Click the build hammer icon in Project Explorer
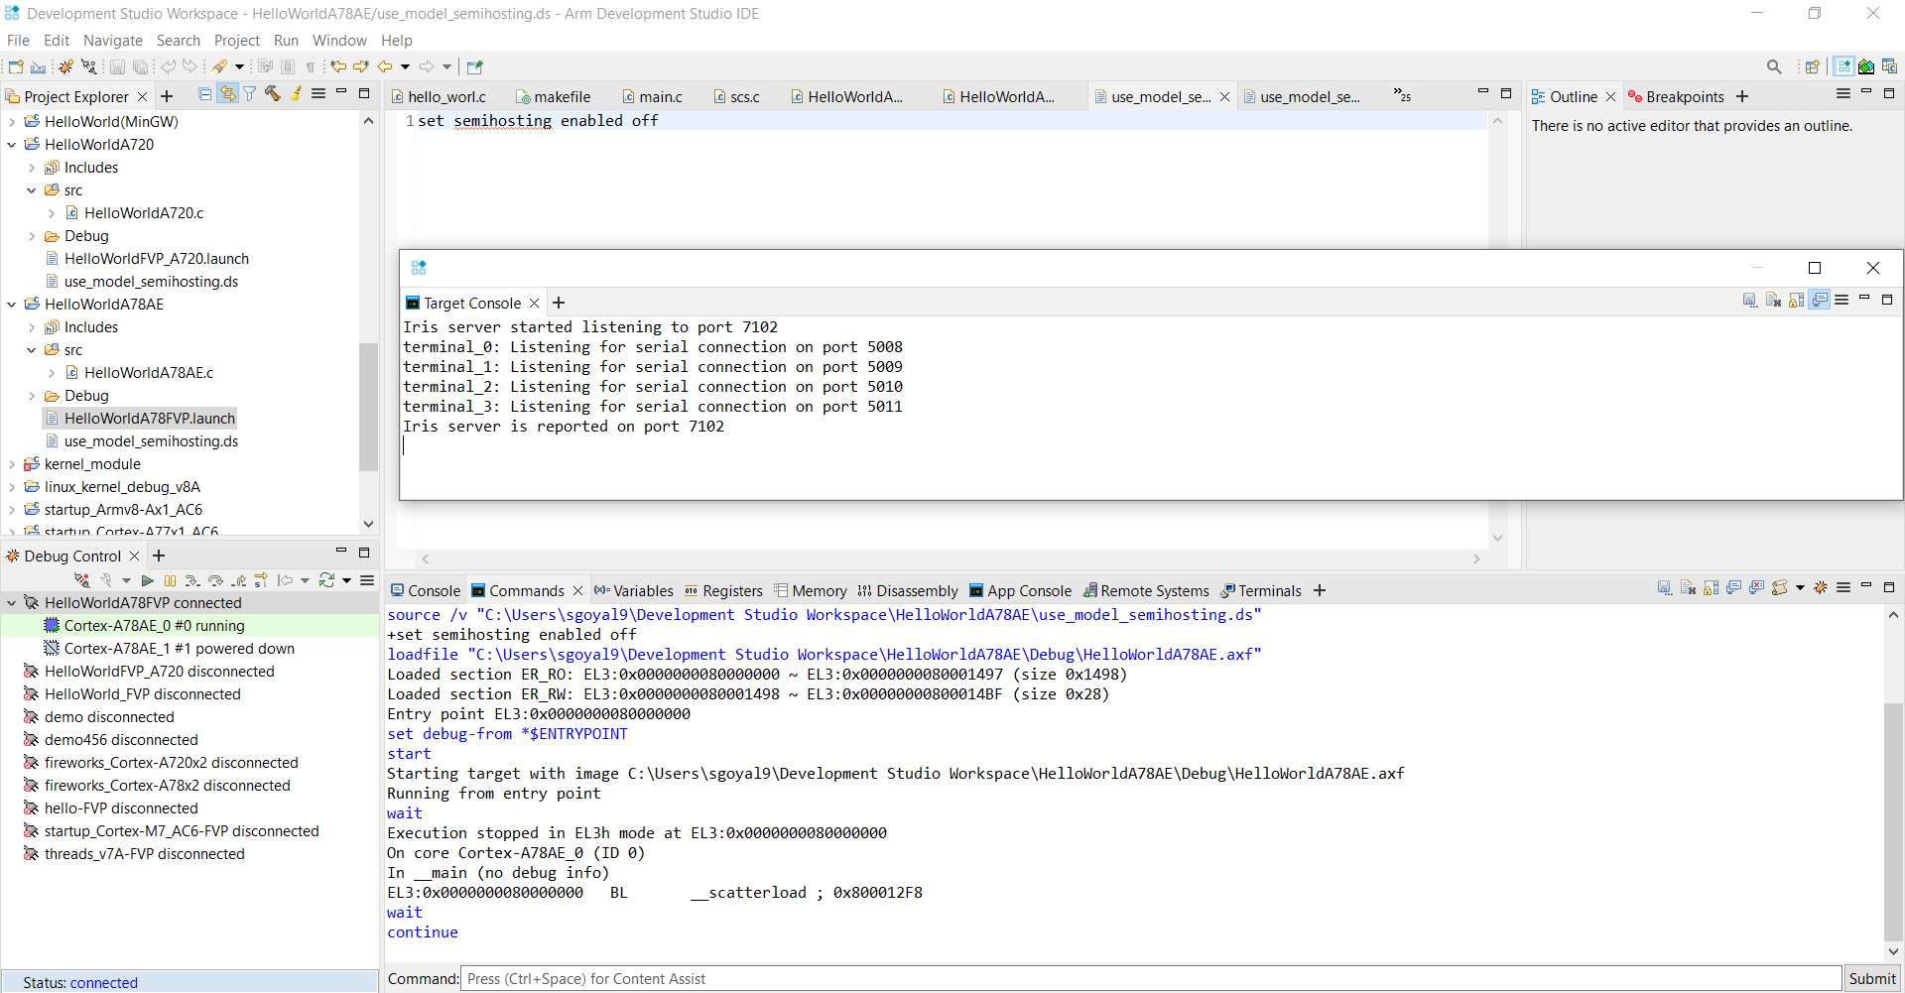The image size is (1905, 993). click(x=273, y=94)
